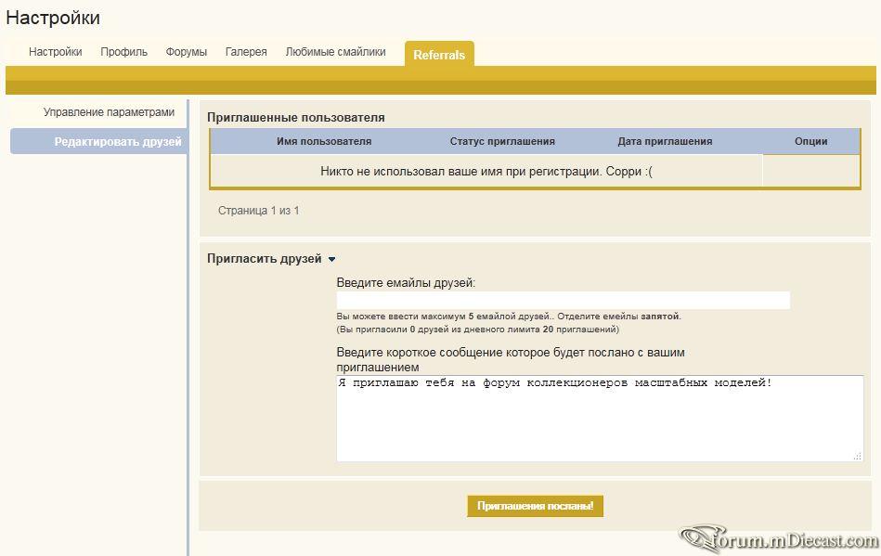The image size is (881, 556).
Task: Open the Форумы tab
Action: click(186, 52)
